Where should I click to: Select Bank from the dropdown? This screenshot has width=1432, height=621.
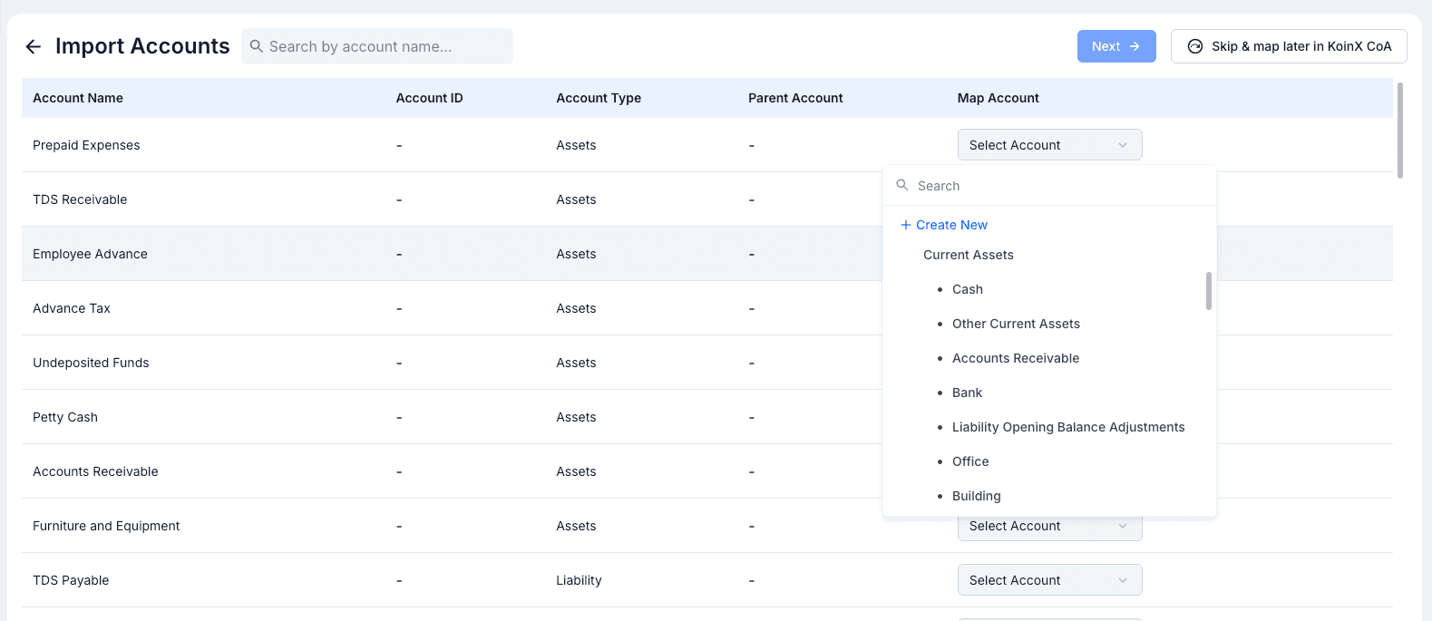tap(967, 393)
